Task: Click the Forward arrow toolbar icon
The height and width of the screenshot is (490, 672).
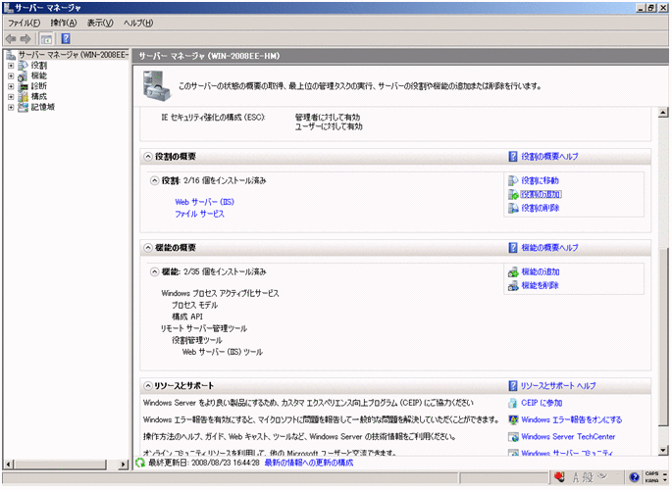Action: (x=26, y=39)
